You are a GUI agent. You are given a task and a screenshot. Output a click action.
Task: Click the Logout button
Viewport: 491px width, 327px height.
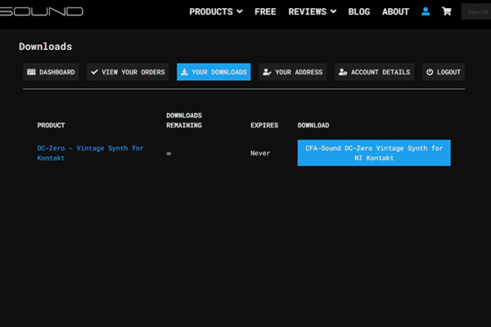444,72
